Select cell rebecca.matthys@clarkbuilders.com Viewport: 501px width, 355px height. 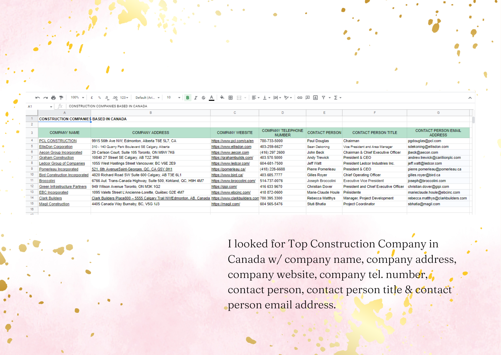tap(438, 198)
